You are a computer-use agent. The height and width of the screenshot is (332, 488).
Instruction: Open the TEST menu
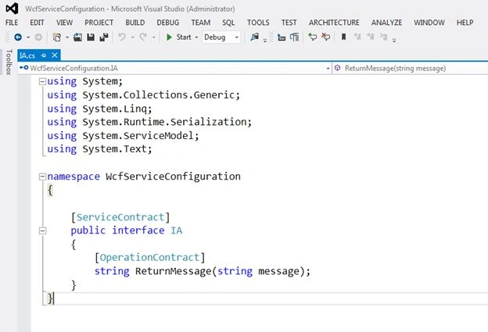(x=289, y=23)
